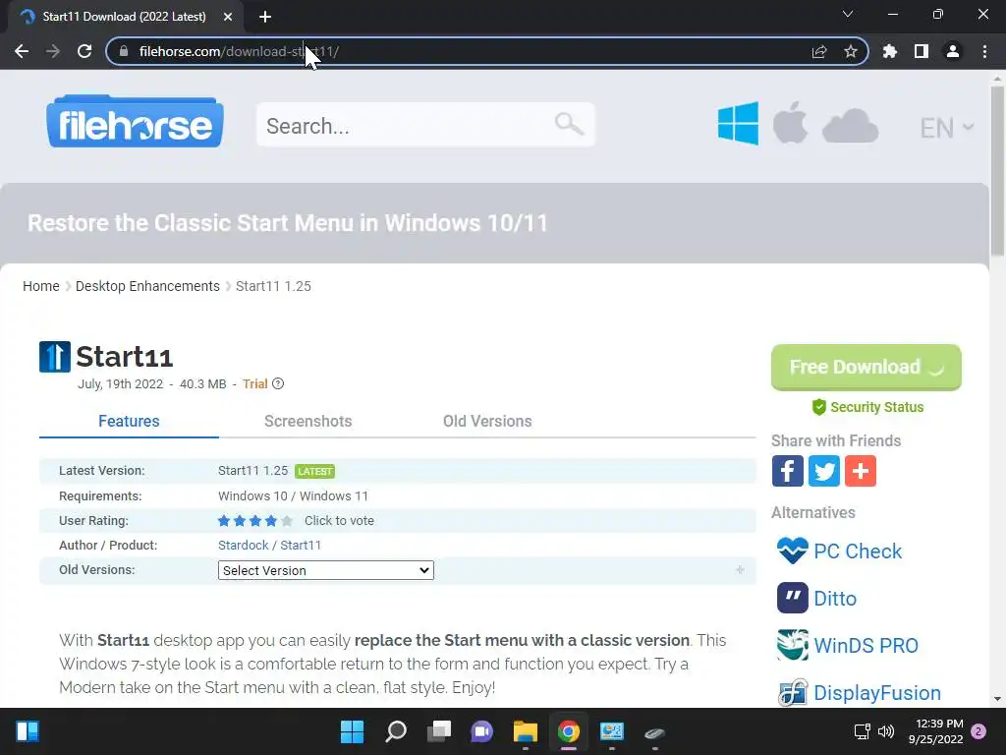Switch to the Screenshots tab

pos(307,421)
